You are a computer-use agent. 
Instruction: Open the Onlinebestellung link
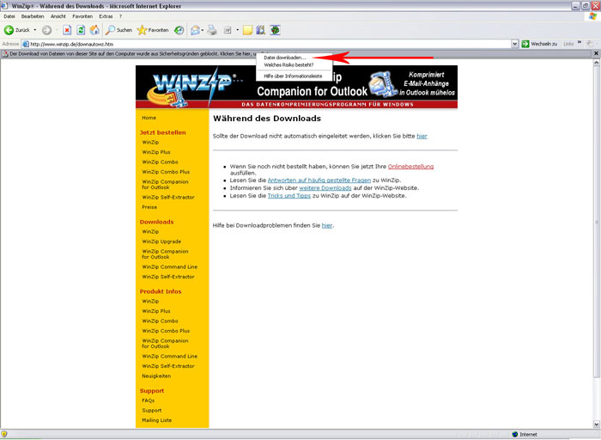pos(410,166)
